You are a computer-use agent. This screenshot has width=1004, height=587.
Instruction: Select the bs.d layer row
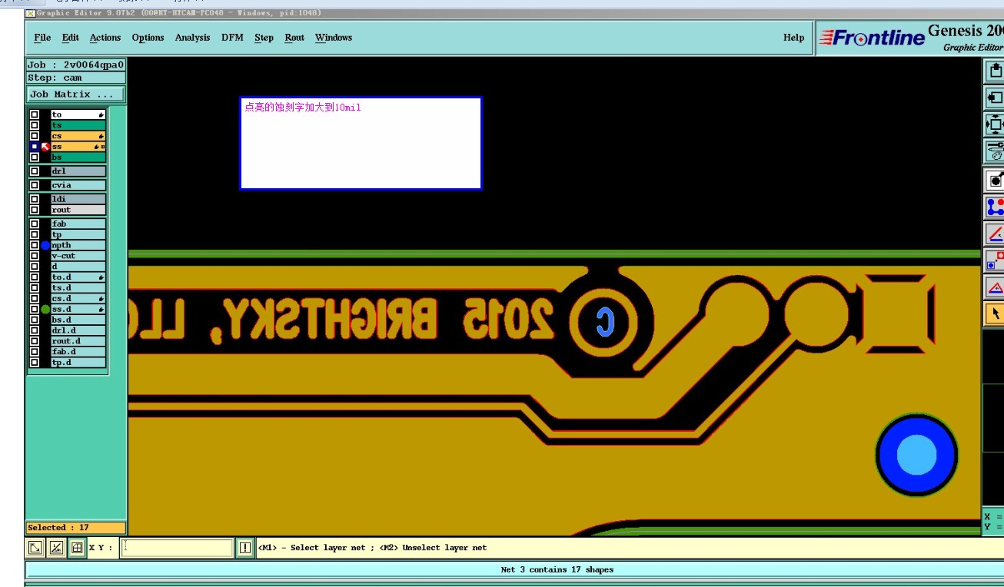(x=78, y=320)
